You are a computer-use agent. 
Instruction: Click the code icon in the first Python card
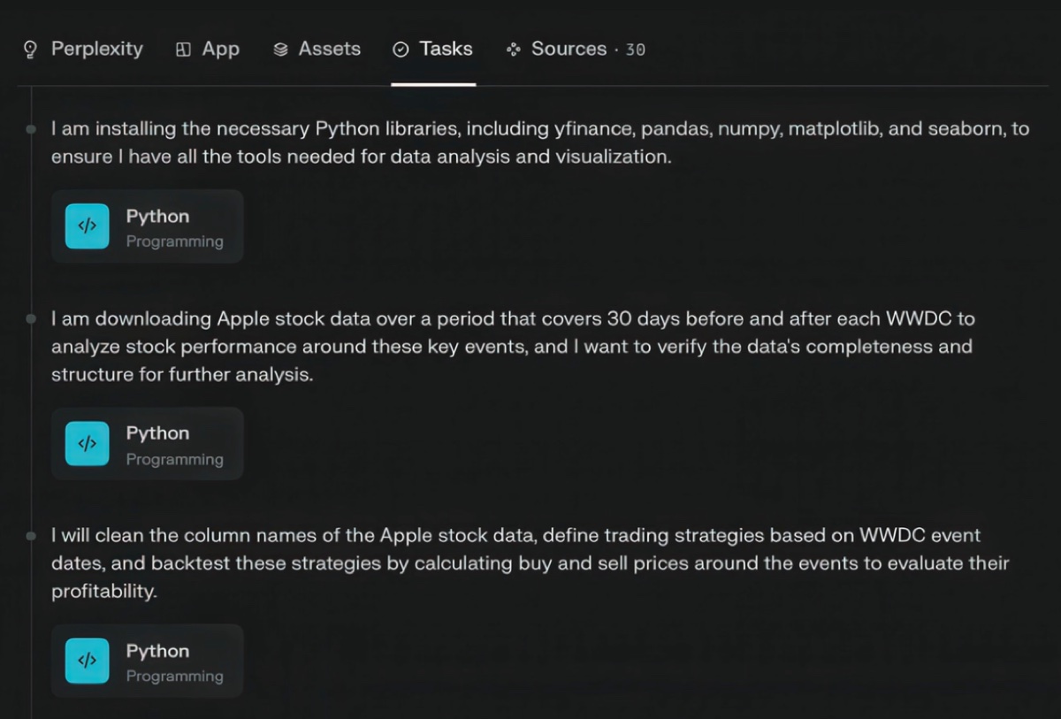pyautogui.click(x=87, y=226)
